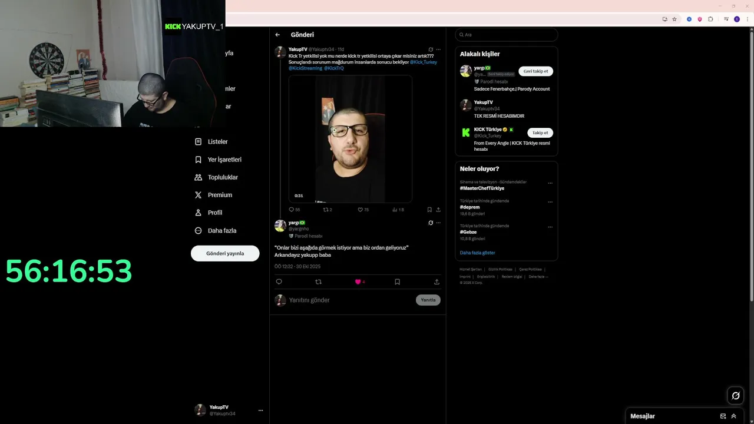
Task: Click Daha fazla göster under trends
Action: 478,253
